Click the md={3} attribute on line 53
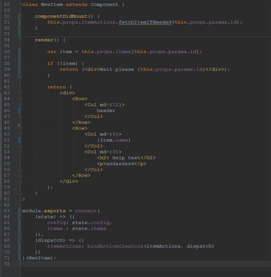This screenshot has height=277, width=271. pos(109,152)
